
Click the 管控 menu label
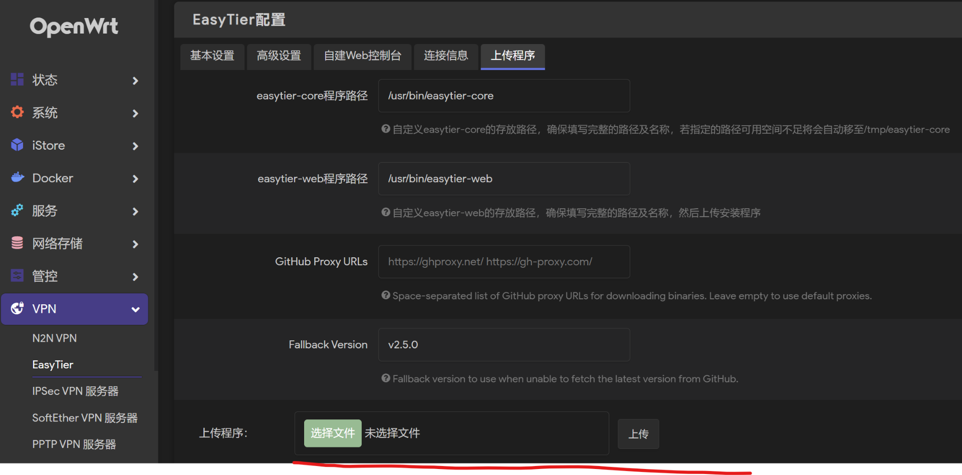(x=45, y=276)
